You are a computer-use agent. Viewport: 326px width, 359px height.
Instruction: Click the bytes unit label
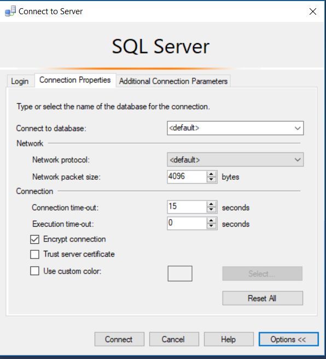(230, 177)
